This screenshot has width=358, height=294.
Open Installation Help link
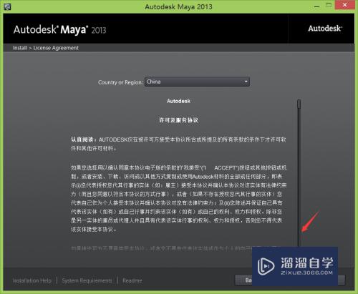[32, 280]
